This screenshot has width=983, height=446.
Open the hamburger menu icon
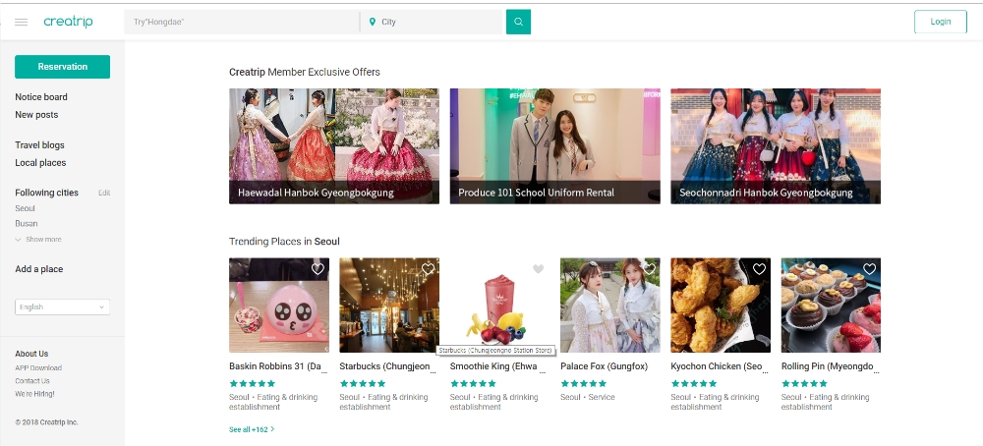coord(21,22)
